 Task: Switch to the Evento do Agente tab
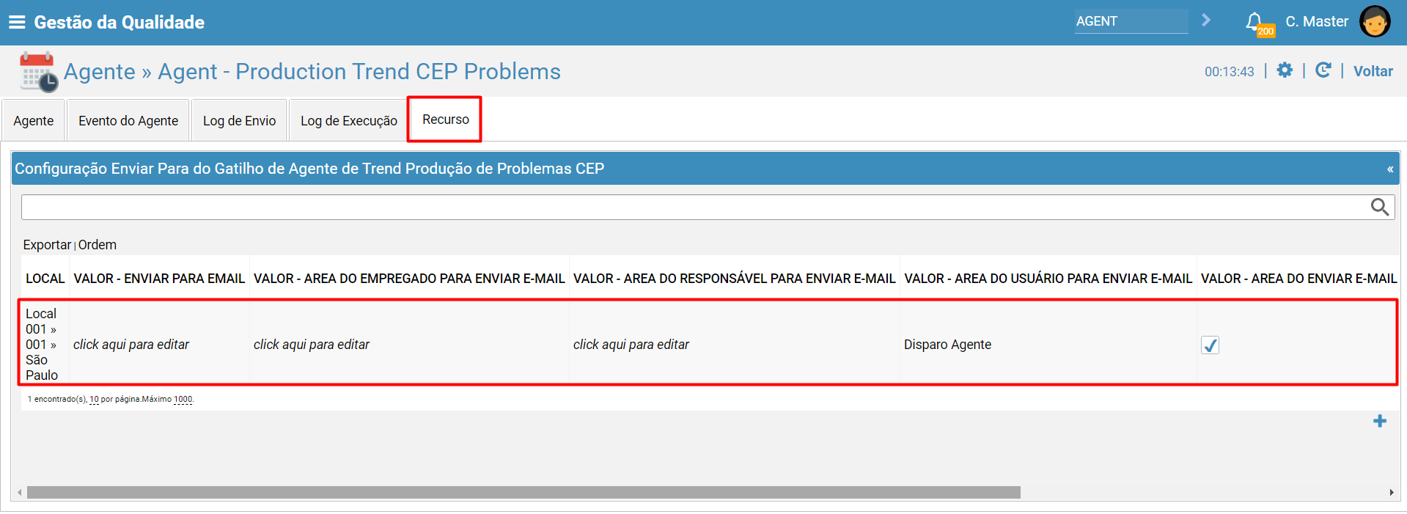pos(128,120)
